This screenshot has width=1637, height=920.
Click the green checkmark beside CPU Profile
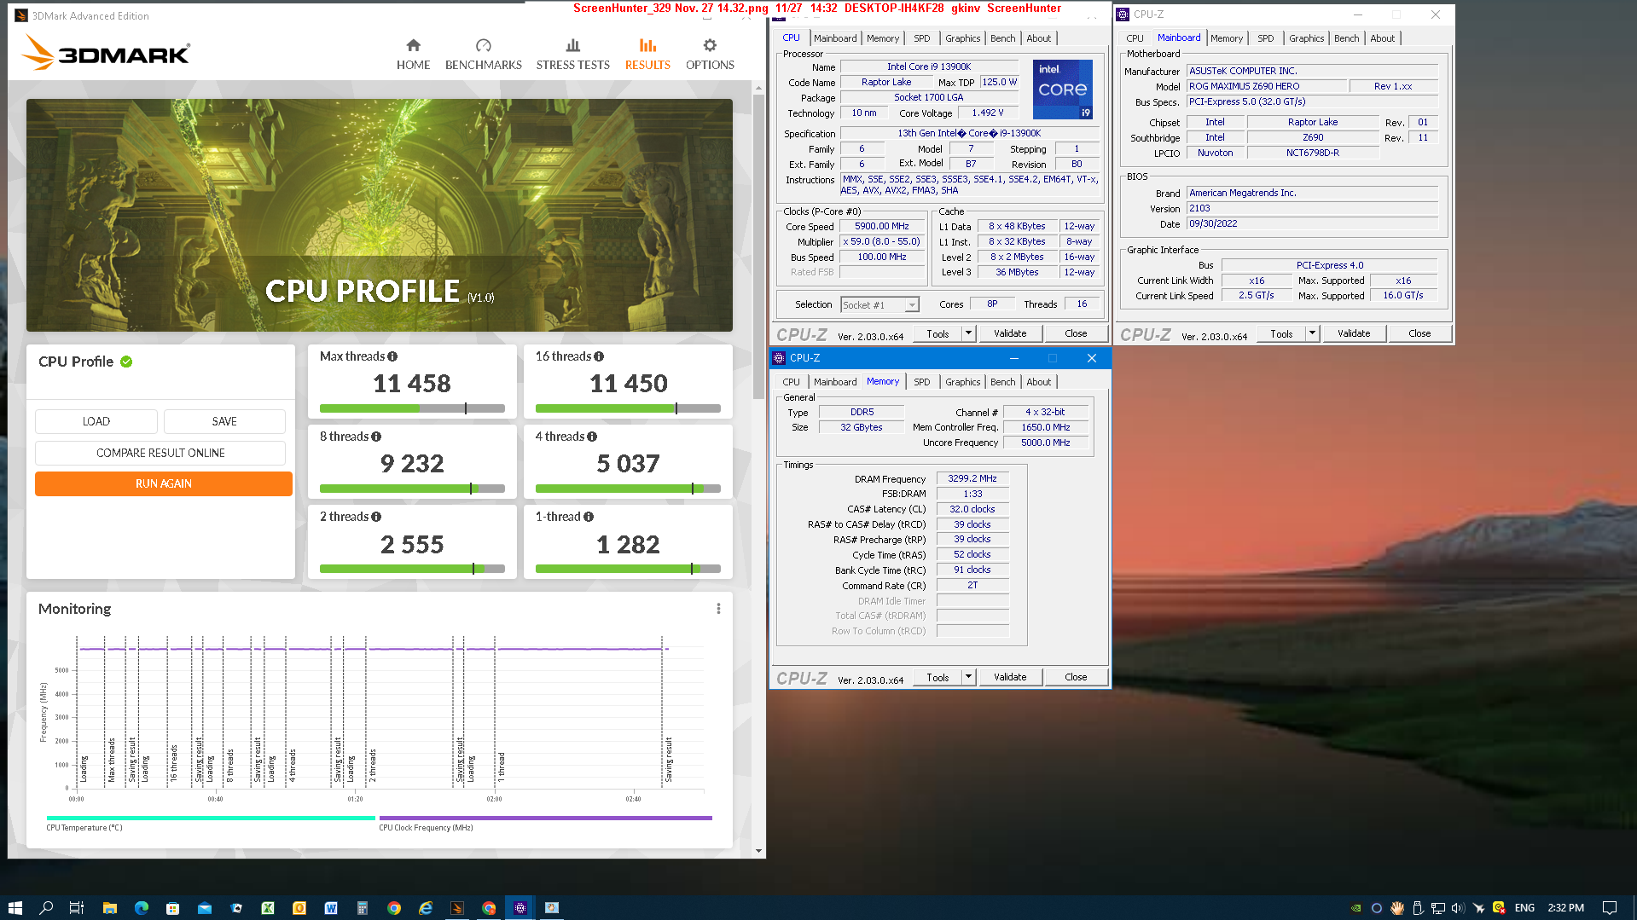click(126, 362)
